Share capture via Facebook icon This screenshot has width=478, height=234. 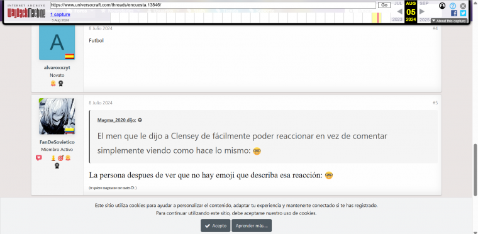click(454, 13)
